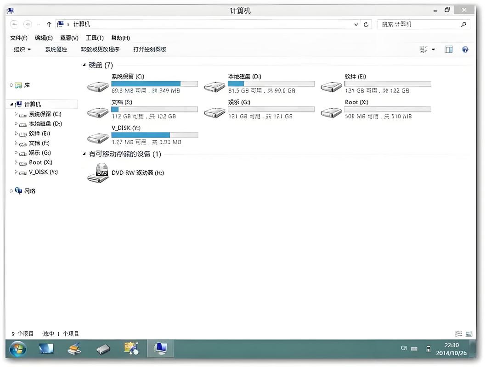
Task: Open File Explorer from the taskbar
Action: tap(160, 349)
